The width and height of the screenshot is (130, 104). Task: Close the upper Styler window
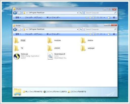114,9
